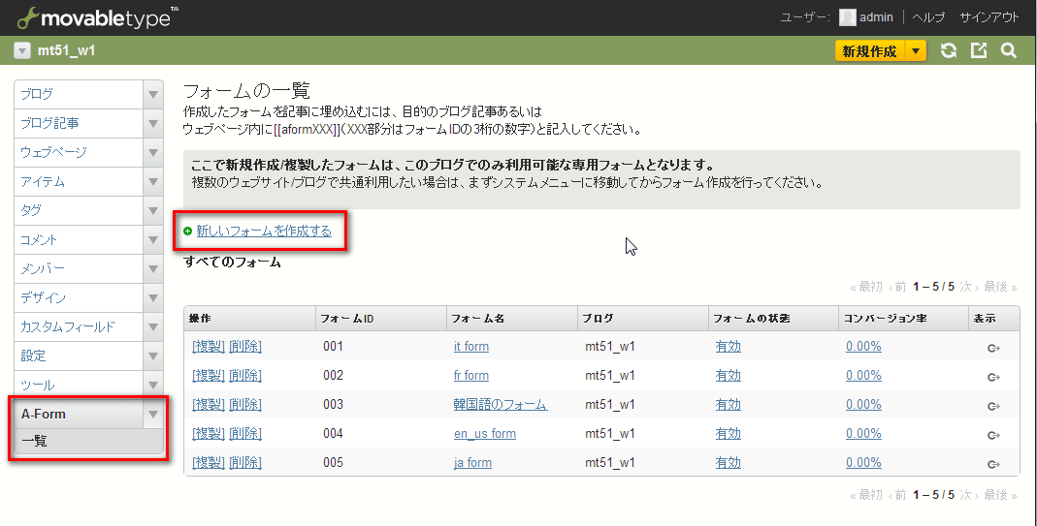
Task: Click the admin user avatar icon
Action: click(847, 17)
